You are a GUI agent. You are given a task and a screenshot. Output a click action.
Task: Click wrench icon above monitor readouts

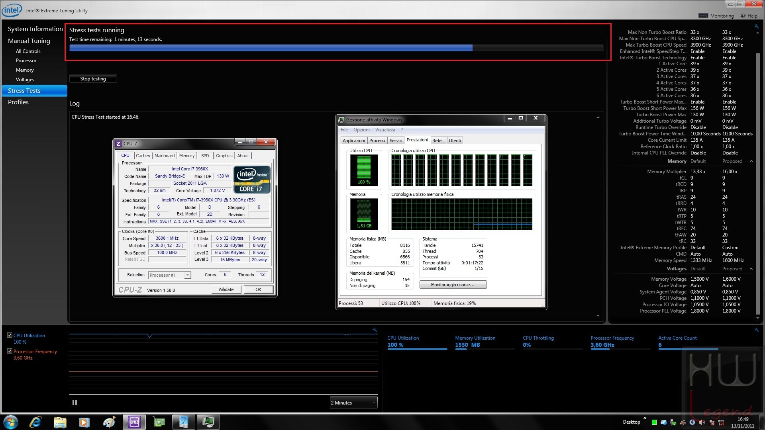(756, 330)
